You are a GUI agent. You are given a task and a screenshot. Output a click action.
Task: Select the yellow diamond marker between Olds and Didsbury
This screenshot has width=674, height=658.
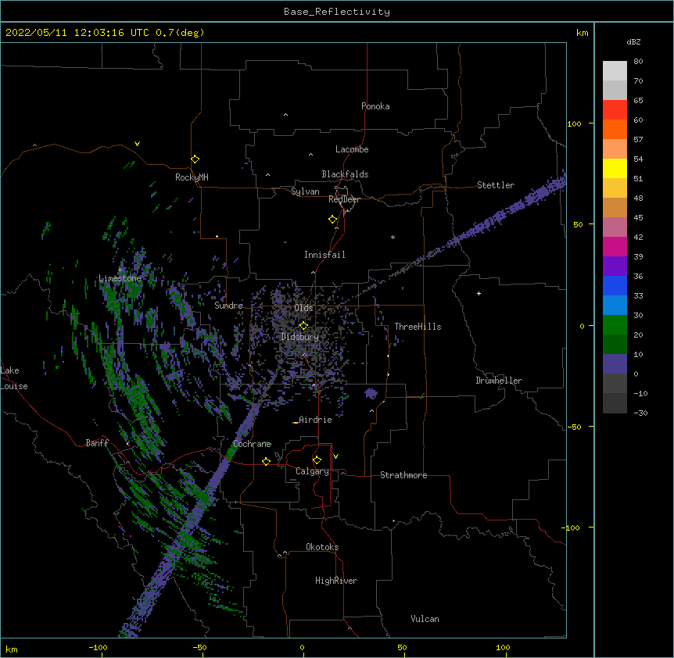(x=303, y=325)
